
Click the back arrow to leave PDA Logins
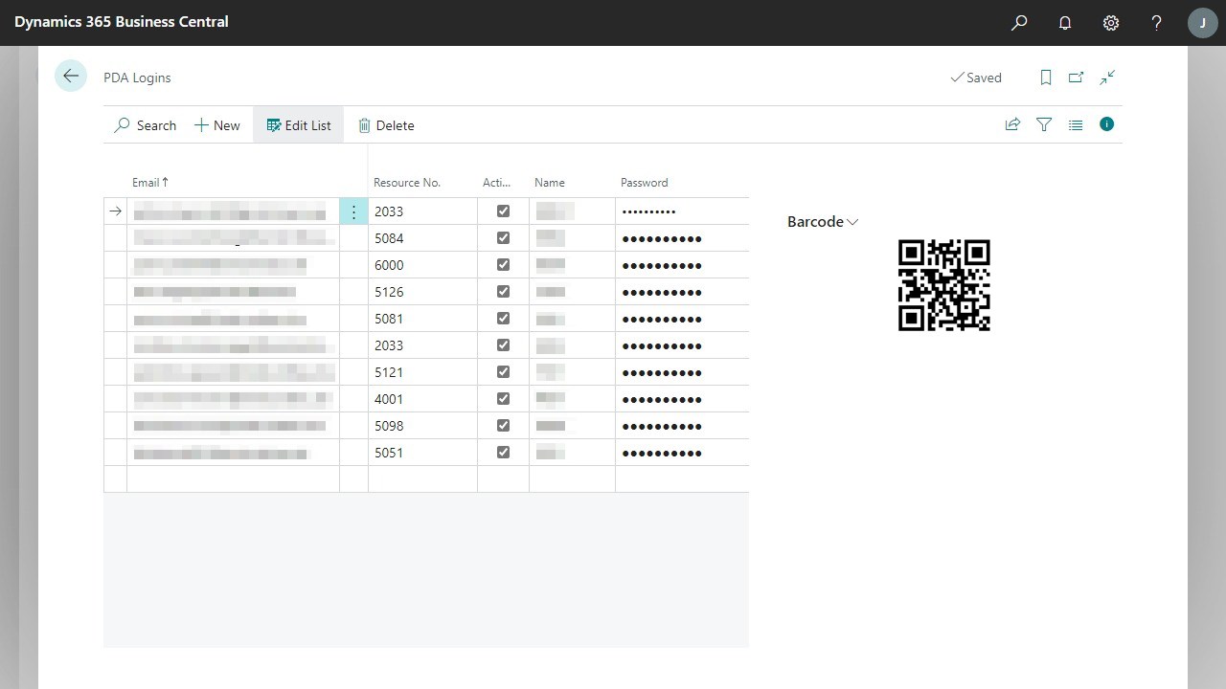[70, 76]
